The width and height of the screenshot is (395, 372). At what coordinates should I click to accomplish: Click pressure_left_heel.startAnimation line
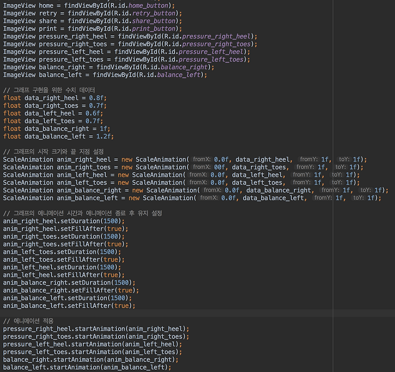(93, 344)
